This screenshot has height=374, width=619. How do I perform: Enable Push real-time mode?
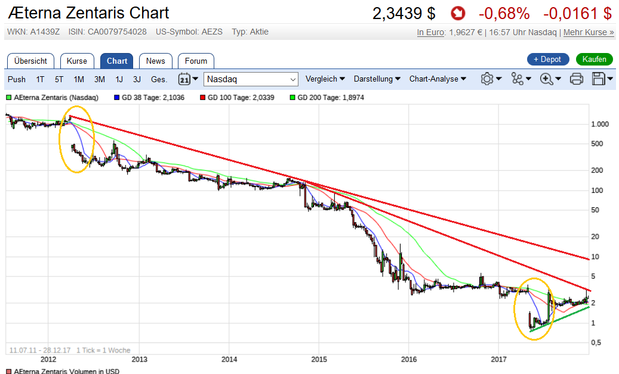[17, 79]
